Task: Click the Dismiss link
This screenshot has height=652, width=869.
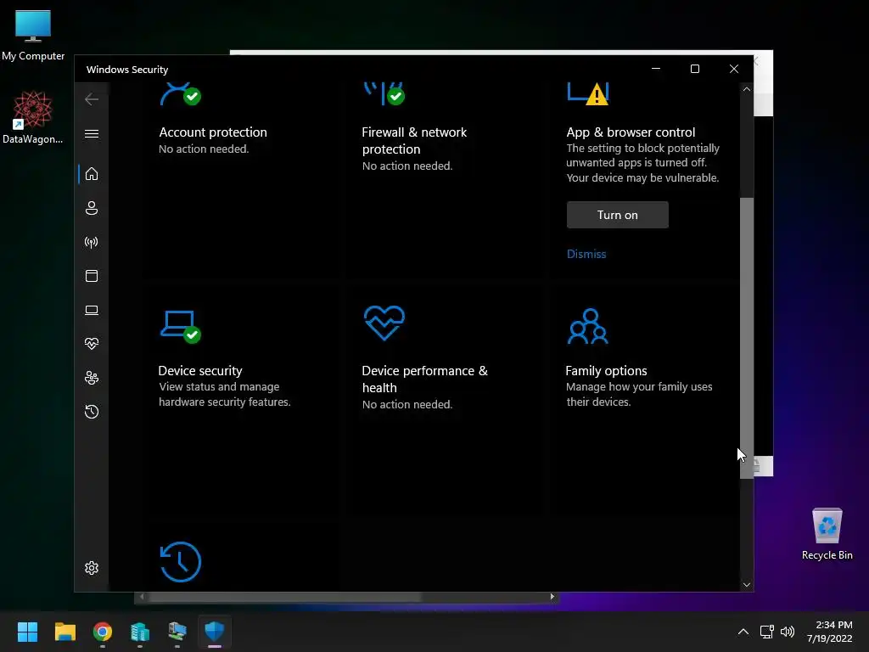Action: (586, 254)
